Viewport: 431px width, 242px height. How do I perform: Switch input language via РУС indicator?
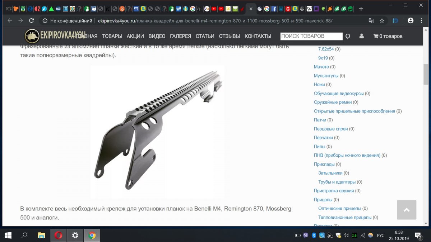[380, 236]
